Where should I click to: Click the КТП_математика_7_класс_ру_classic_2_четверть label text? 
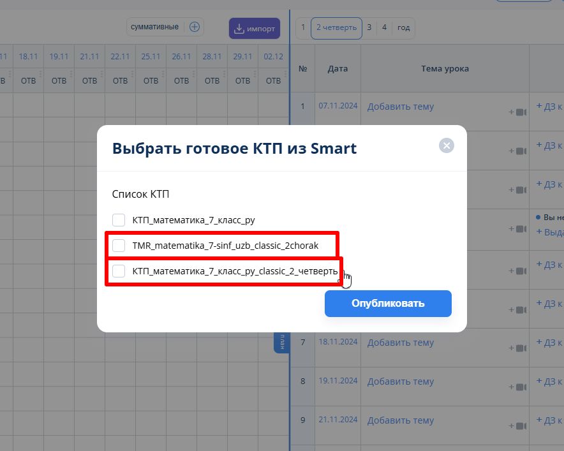coord(235,271)
